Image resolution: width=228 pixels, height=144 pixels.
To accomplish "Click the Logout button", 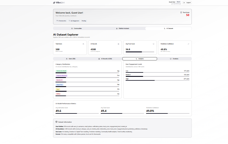I will (187, 2).
